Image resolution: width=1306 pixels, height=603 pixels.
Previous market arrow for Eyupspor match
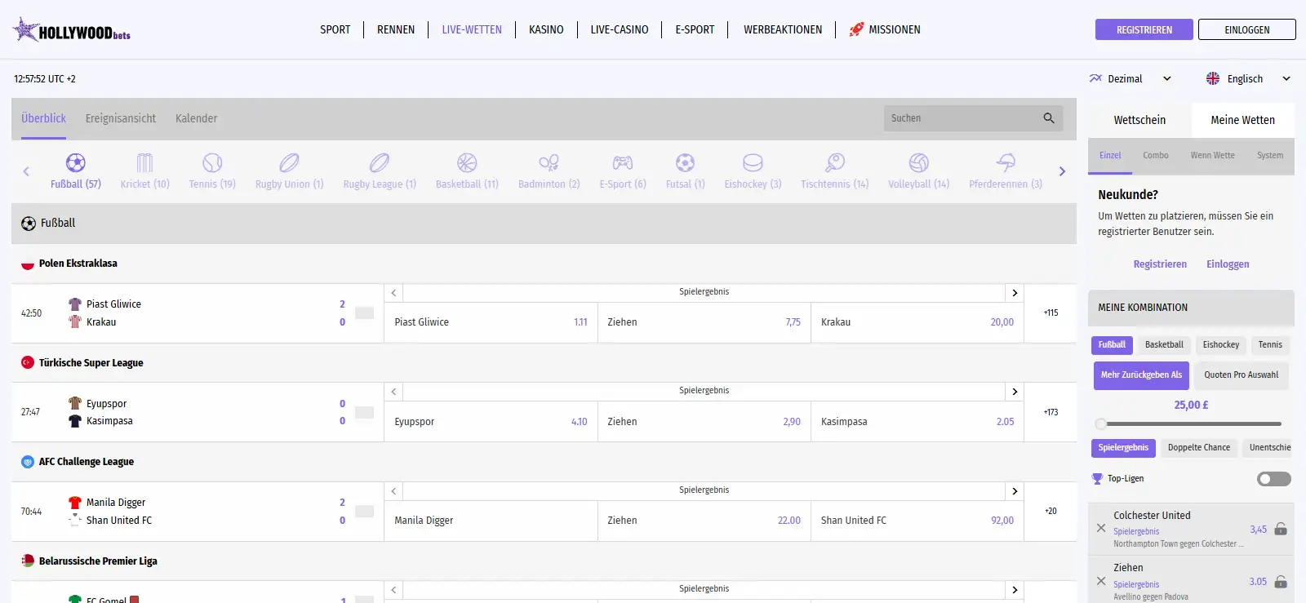pyautogui.click(x=393, y=392)
